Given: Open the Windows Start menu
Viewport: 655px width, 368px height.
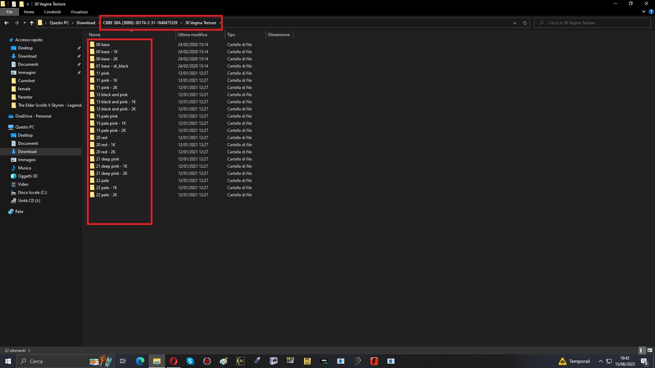Looking at the screenshot, I should [x=8, y=361].
